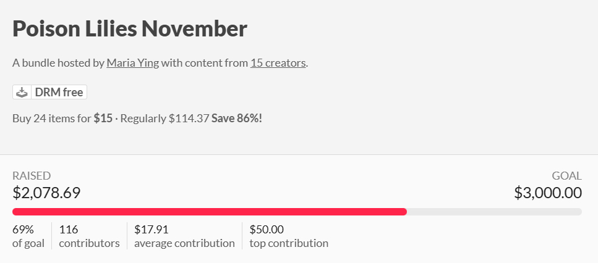This screenshot has height=263, width=598.
Task: Click the DRM free badge label
Action: point(59,93)
